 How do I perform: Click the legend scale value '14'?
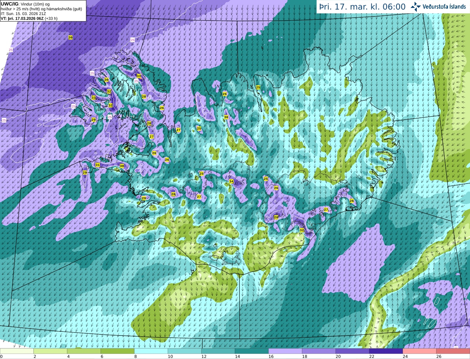point(237,356)
